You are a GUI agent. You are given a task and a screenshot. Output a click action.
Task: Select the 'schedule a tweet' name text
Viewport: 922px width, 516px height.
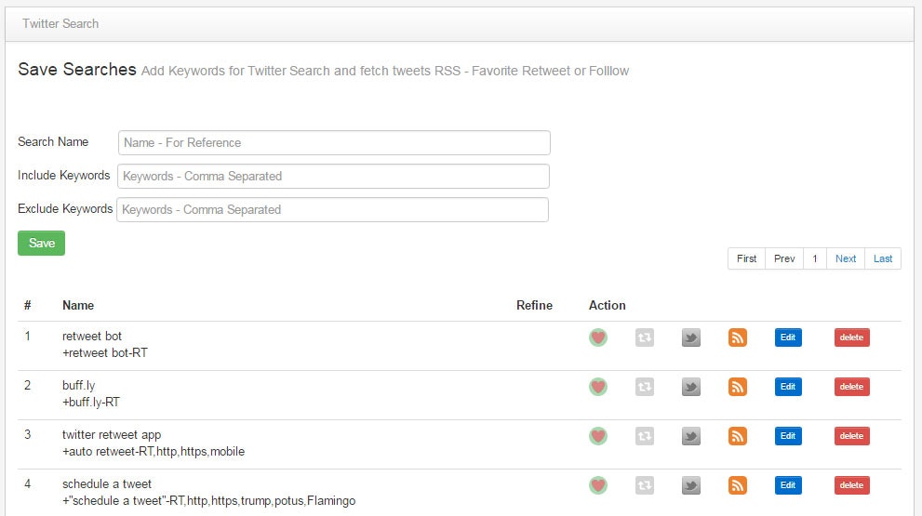(106, 484)
